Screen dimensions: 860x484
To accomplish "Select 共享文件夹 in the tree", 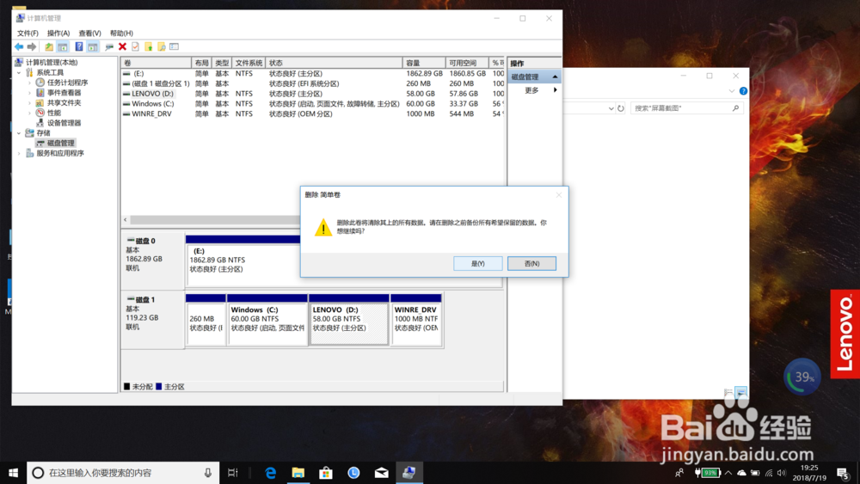I will click(64, 103).
